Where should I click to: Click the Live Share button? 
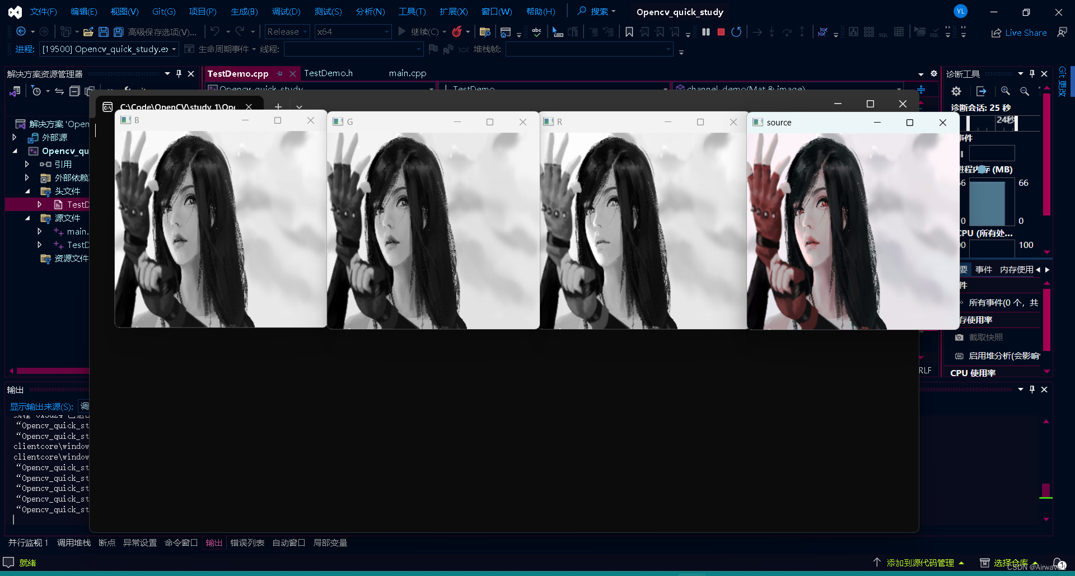coord(1019,32)
